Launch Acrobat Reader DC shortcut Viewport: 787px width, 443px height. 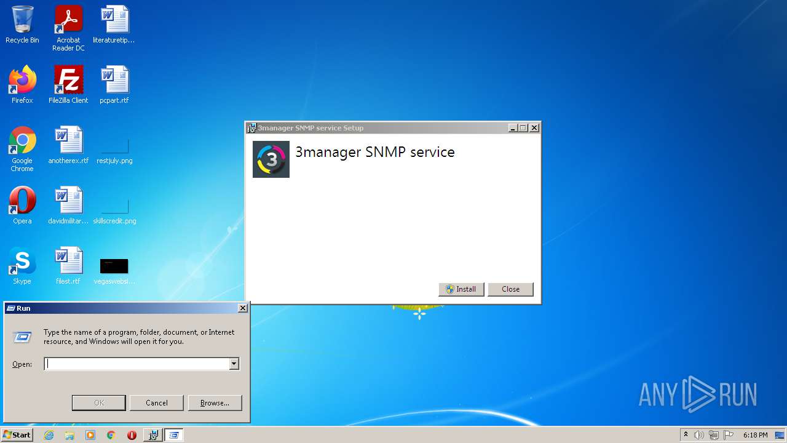coord(68,28)
